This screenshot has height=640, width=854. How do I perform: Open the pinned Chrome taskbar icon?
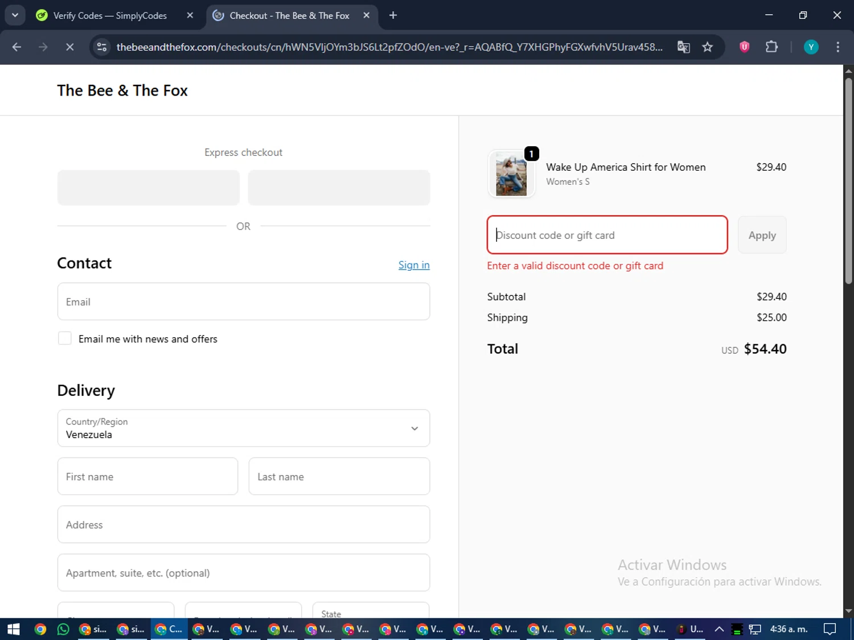[x=40, y=629]
